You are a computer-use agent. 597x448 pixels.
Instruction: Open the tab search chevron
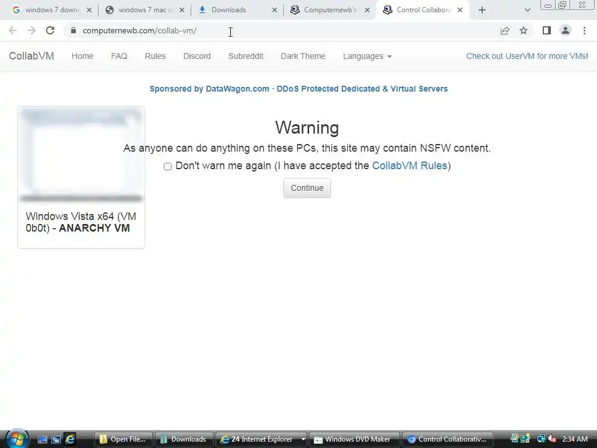[527, 10]
